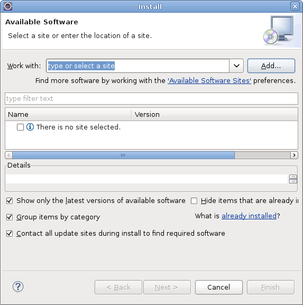The height and width of the screenshot is (305, 303).
Task: Close the Install dialog window
Action: (295, 6)
